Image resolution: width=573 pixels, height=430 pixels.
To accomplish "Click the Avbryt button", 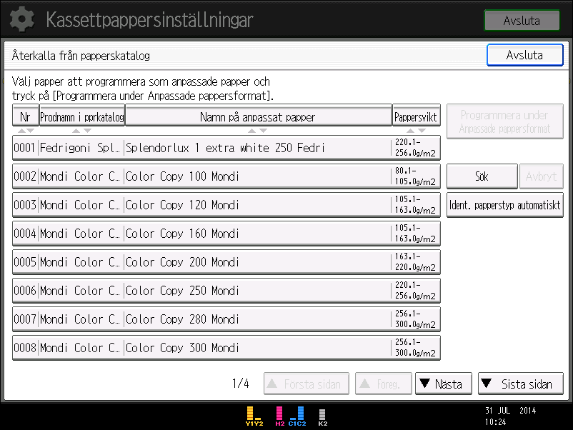I will [542, 176].
